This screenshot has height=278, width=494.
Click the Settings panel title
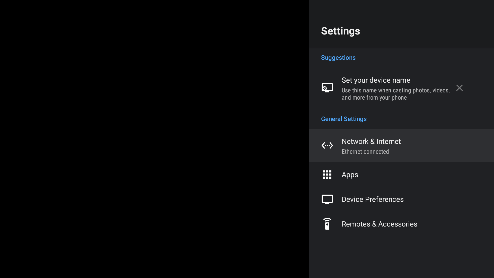click(x=340, y=31)
